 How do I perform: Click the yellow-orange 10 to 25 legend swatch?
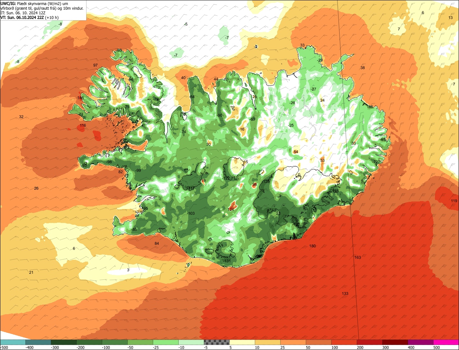268,342
